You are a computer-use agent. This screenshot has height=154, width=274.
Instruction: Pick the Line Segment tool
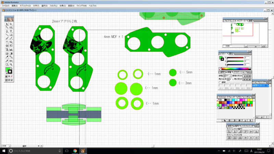coord(7,35)
